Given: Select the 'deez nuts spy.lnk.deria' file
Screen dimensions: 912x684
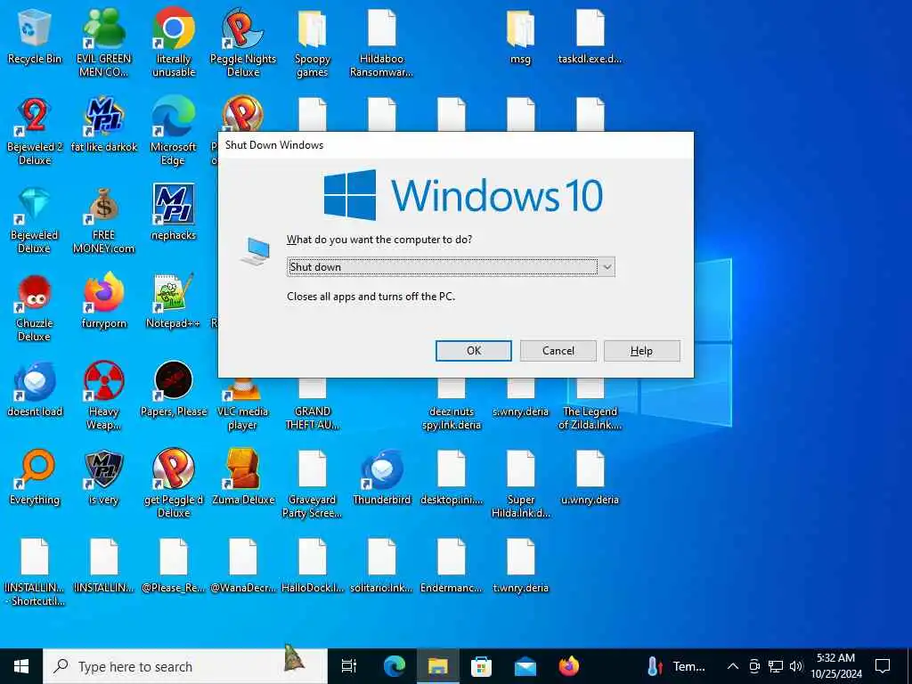Looking at the screenshot, I should [452, 405].
